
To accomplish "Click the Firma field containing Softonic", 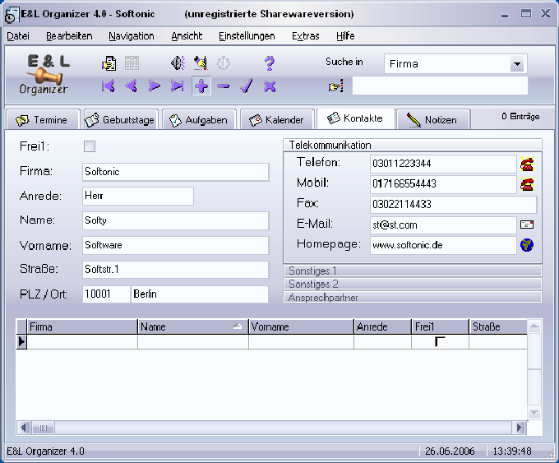I will (175, 172).
